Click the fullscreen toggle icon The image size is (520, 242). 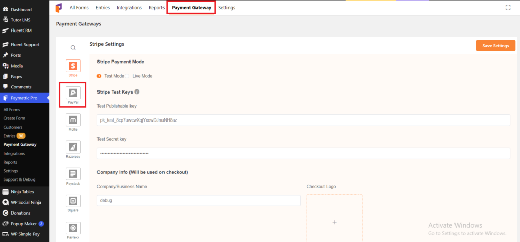coord(508,7)
